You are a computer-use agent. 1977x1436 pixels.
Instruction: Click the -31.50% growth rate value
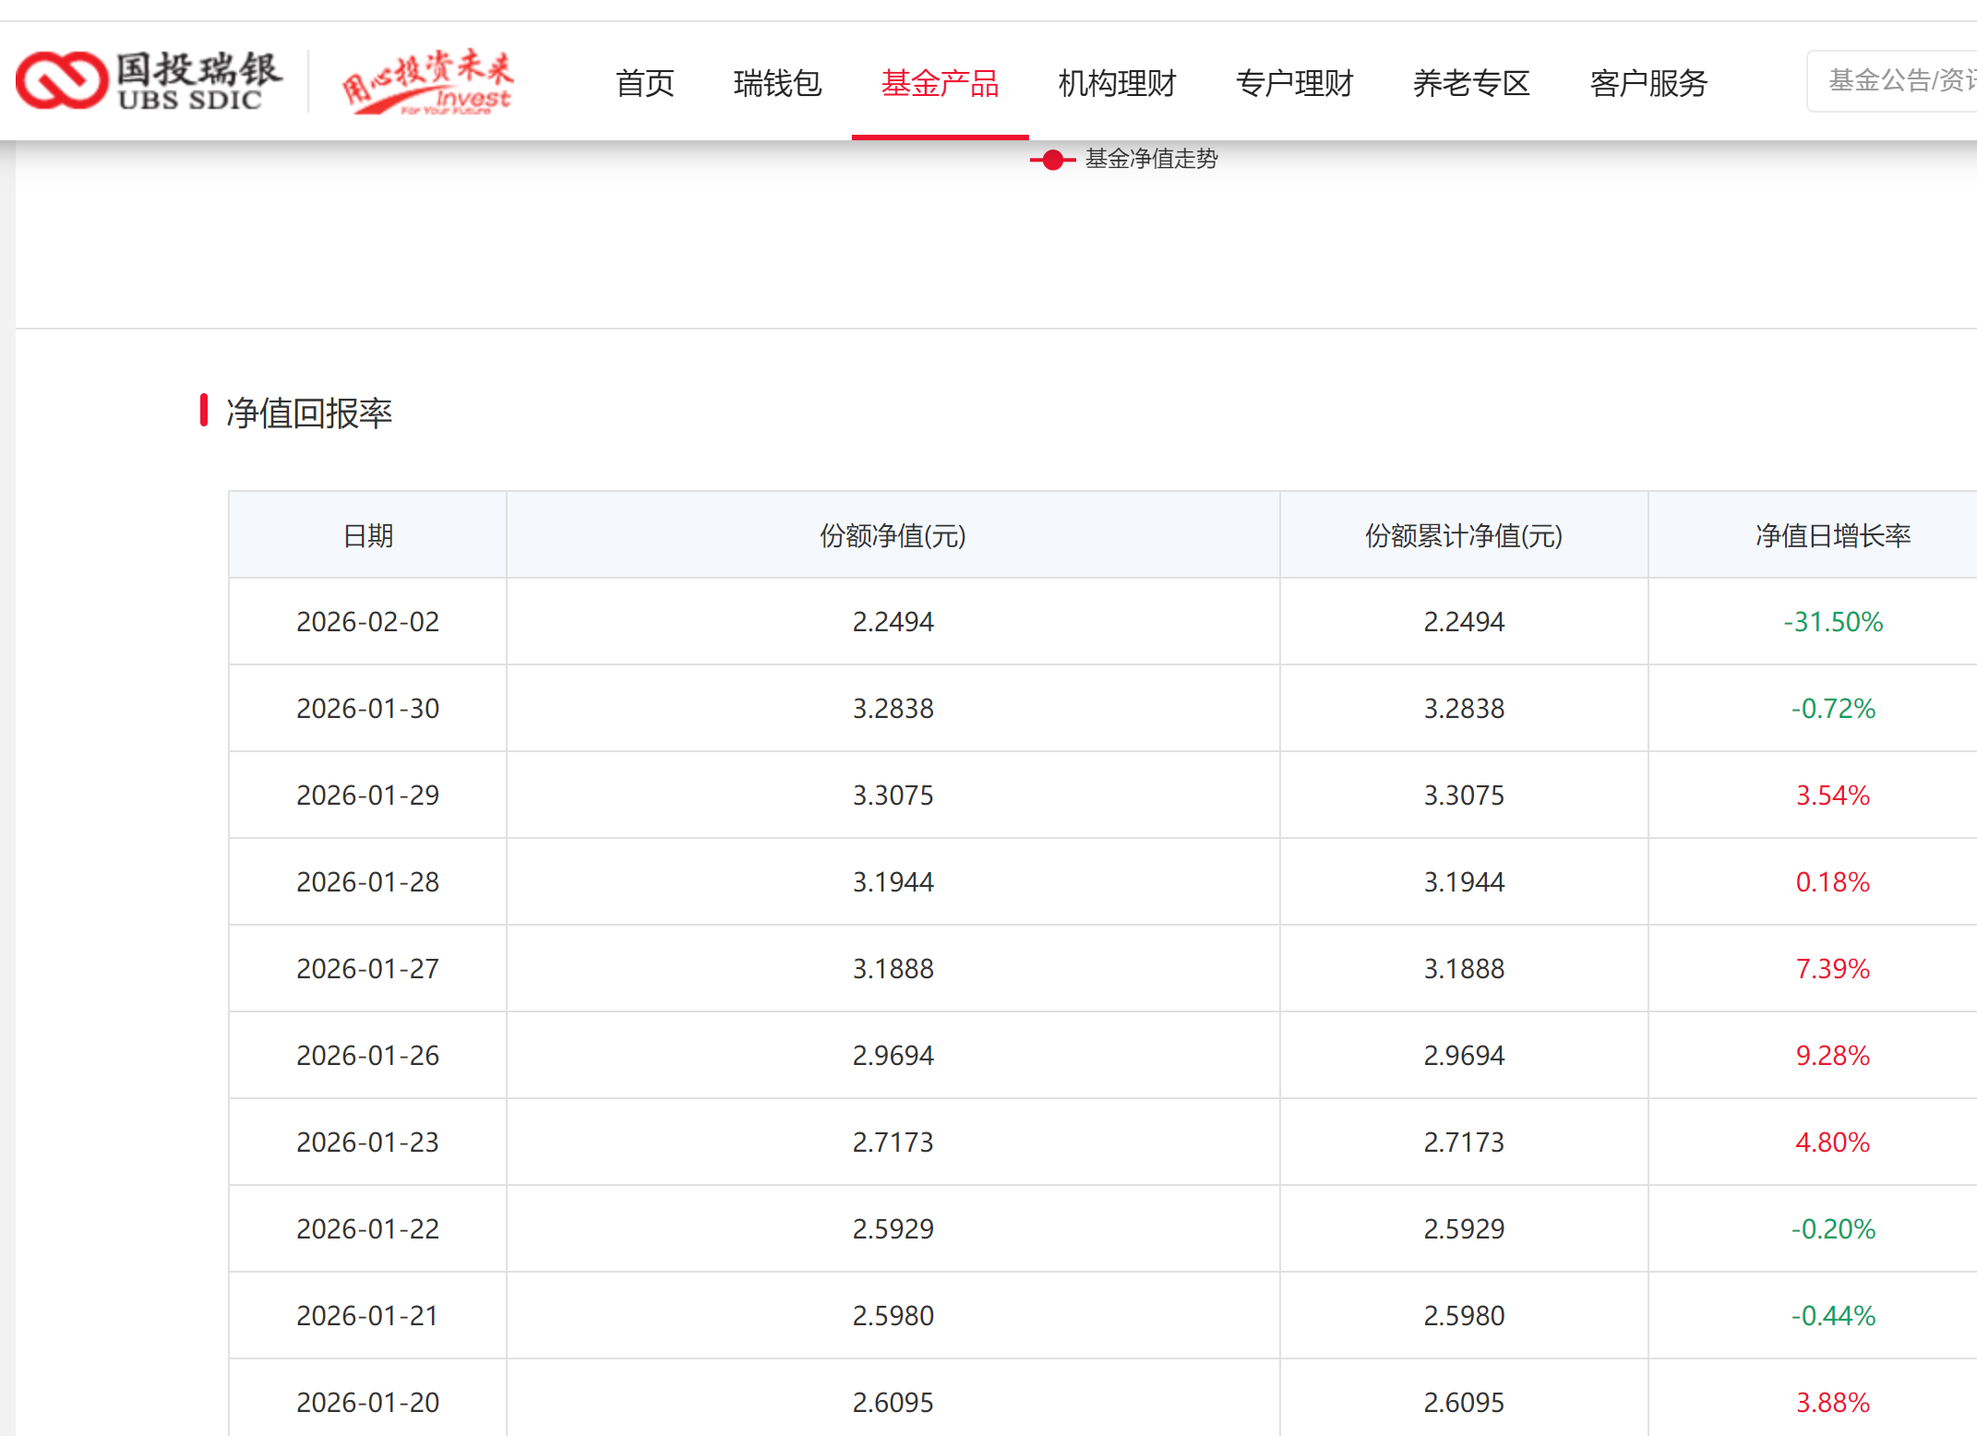click(1833, 622)
